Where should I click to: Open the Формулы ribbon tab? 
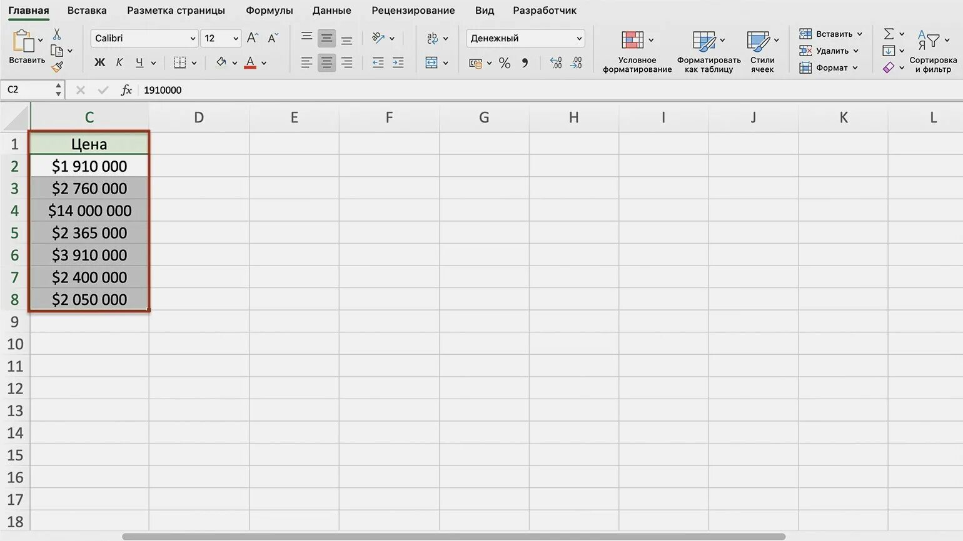point(270,11)
